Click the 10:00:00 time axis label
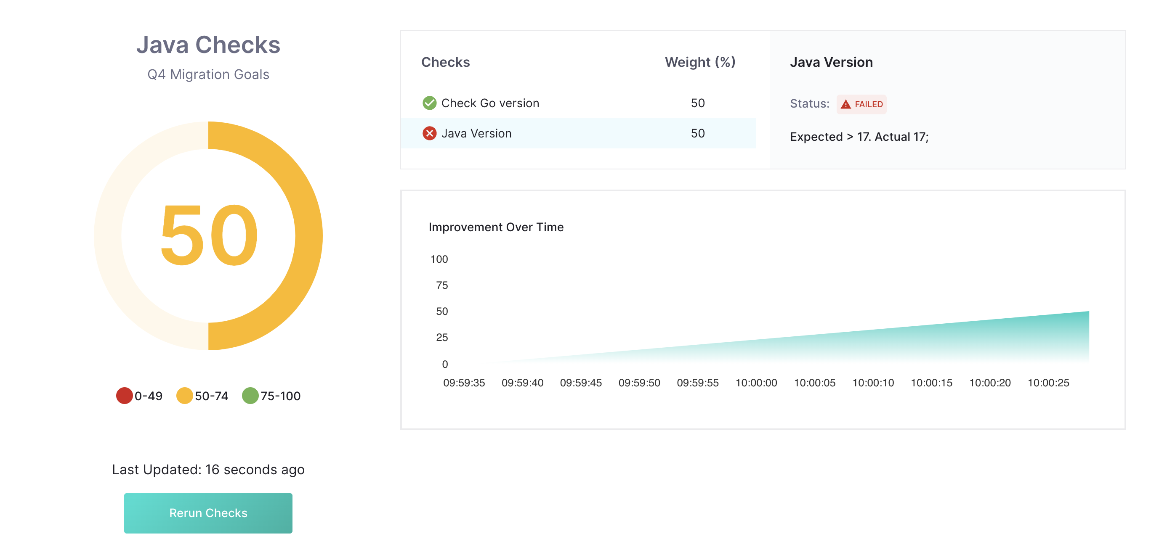The image size is (1159, 560). (x=756, y=383)
